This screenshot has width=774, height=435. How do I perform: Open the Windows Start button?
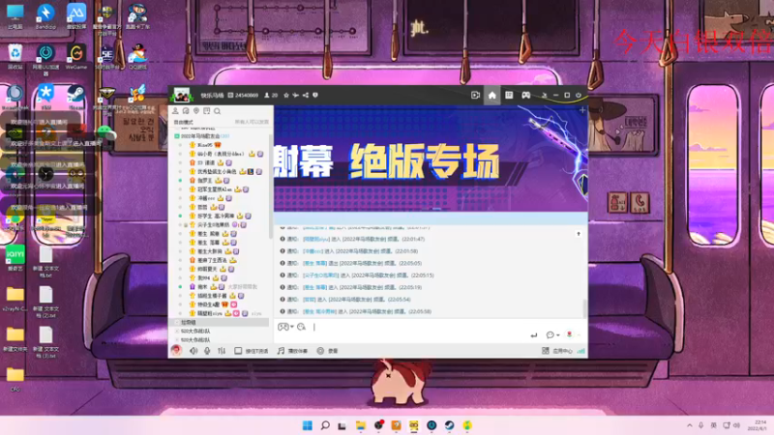307,425
